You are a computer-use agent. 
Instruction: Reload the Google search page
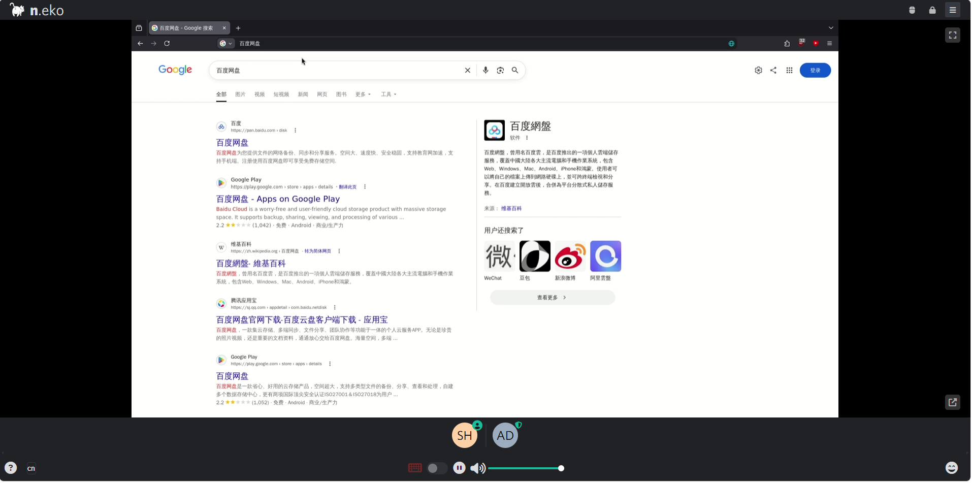click(167, 44)
